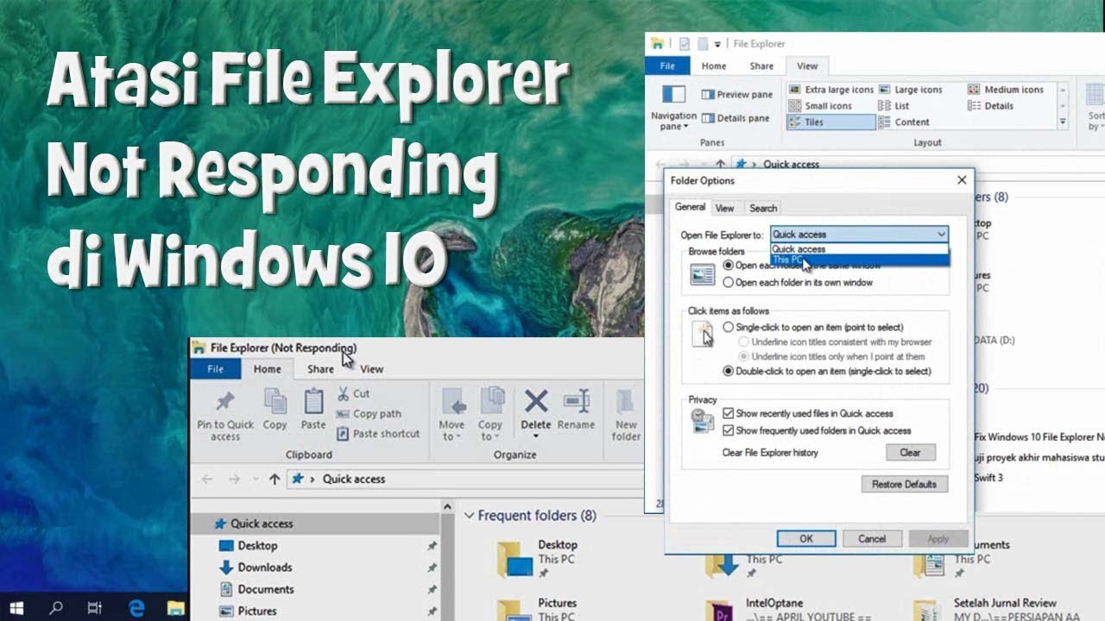Screen dimensions: 1105x621
Task: Click Navigation pane icon in View ribbon
Action: 673,95
